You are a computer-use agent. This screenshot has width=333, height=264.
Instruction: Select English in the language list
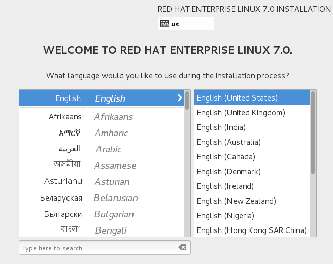(x=102, y=98)
